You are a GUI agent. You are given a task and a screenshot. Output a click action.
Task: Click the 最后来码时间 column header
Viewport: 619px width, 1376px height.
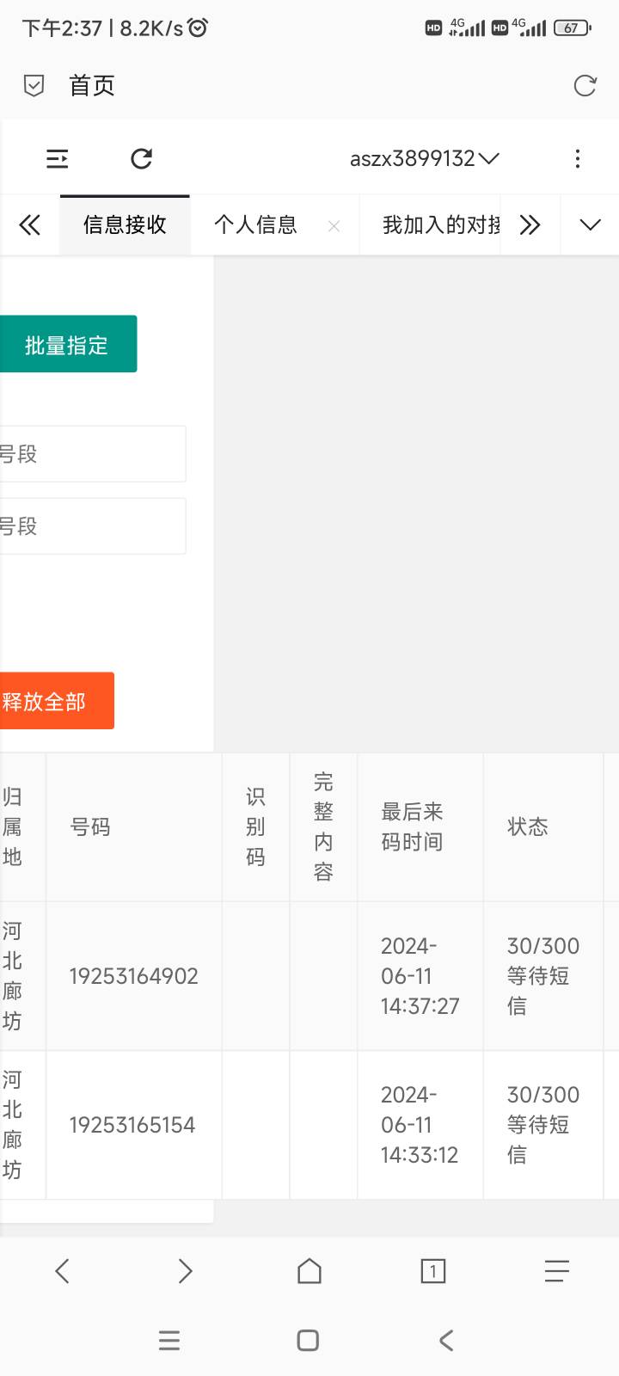pyautogui.click(x=413, y=827)
